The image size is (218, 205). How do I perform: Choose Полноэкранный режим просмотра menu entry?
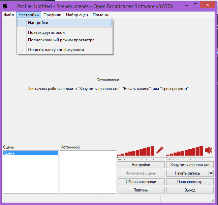(x=61, y=40)
